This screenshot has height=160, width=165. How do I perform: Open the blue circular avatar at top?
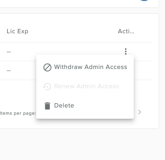coord(144,0)
